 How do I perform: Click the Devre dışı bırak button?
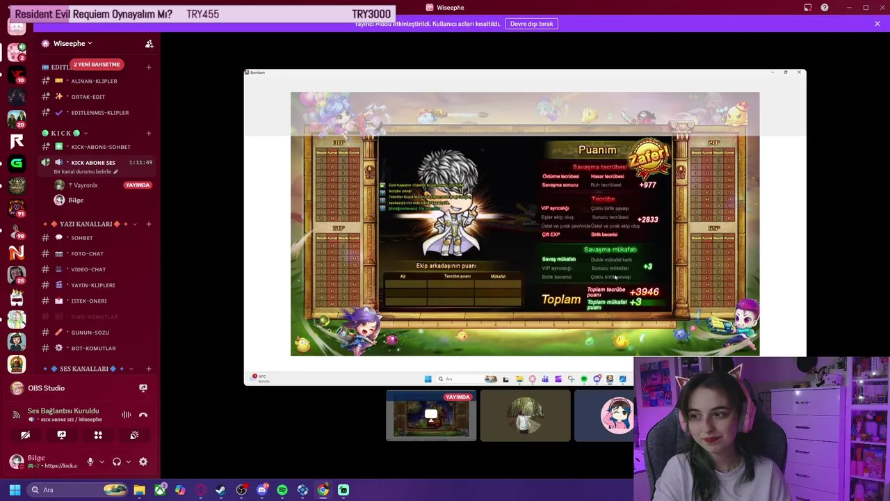(532, 24)
